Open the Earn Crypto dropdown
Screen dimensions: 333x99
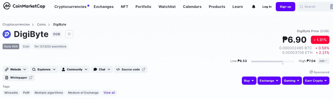tap(316, 81)
